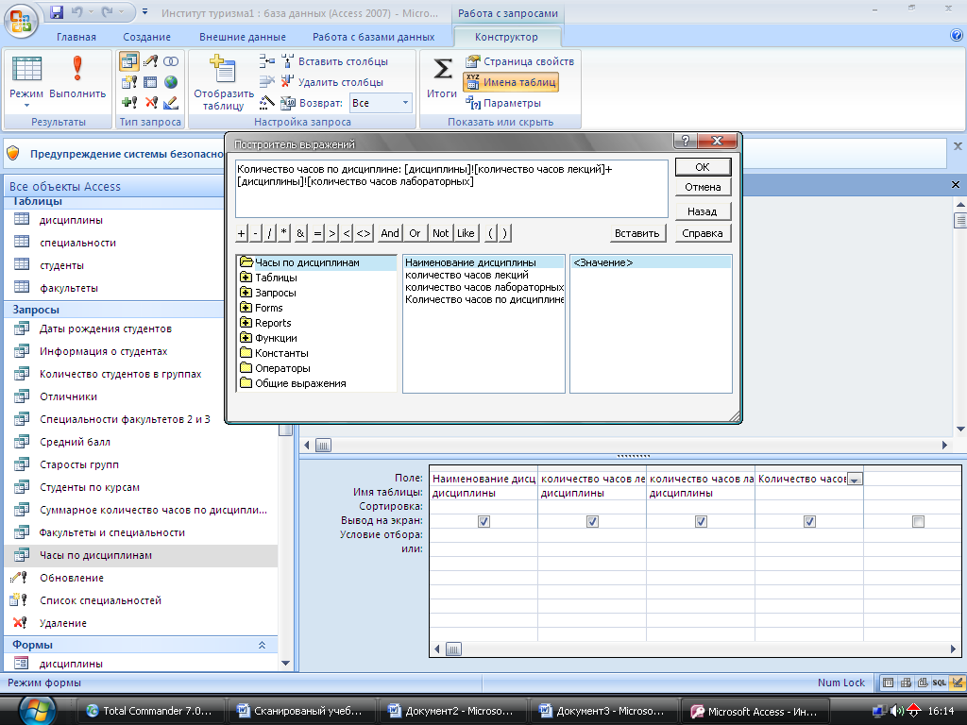Image resolution: width=967 pixels, height=725 pixels.
Task: Click the Insert Rows icon
Action: coord(266,61)
